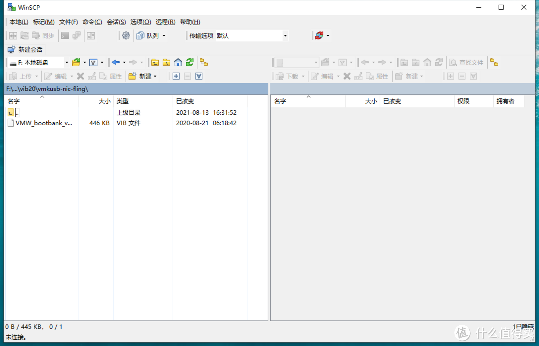This screenshot has height=346, width=539.
Task: Click the local parent directory folder icon
Action: [x=155, y=62]
